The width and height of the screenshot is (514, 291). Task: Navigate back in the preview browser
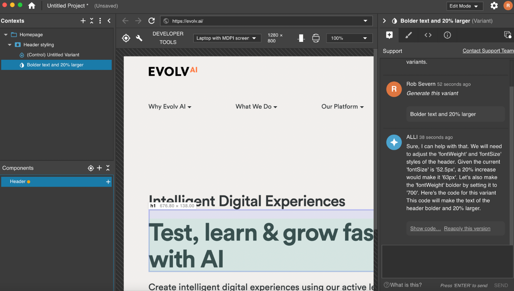coord(125,21)
